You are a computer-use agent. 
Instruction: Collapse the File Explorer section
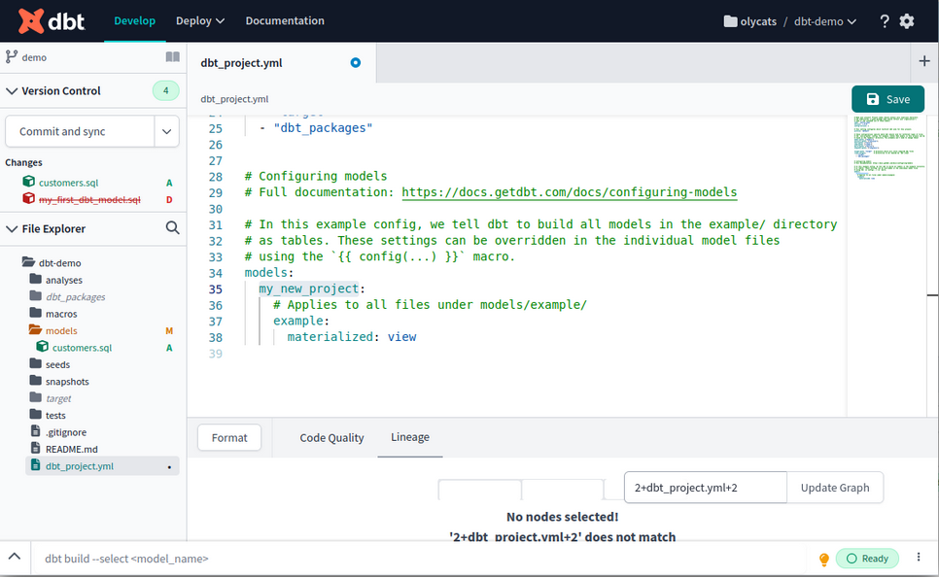pyautogui.click(x=11, y=228)
